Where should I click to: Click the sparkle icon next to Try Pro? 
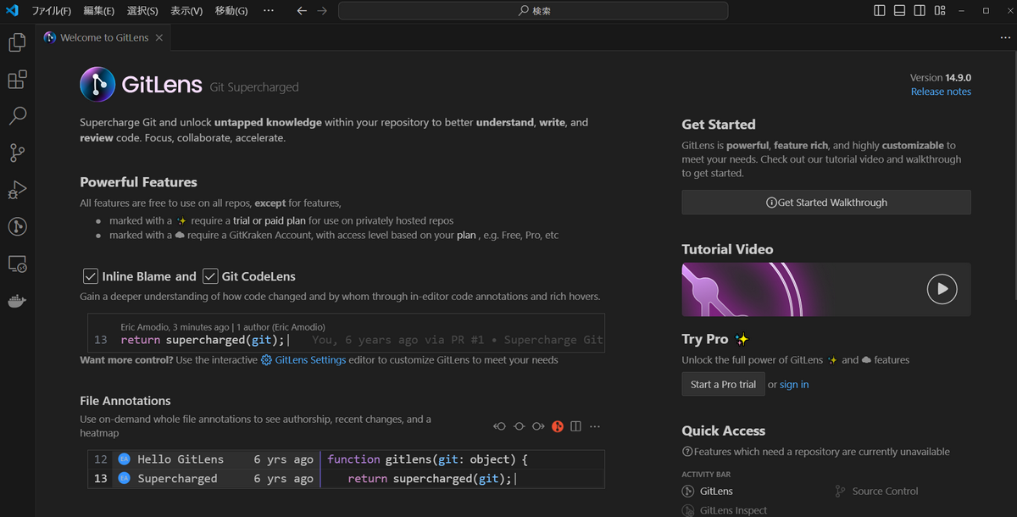tap(742, 339)
